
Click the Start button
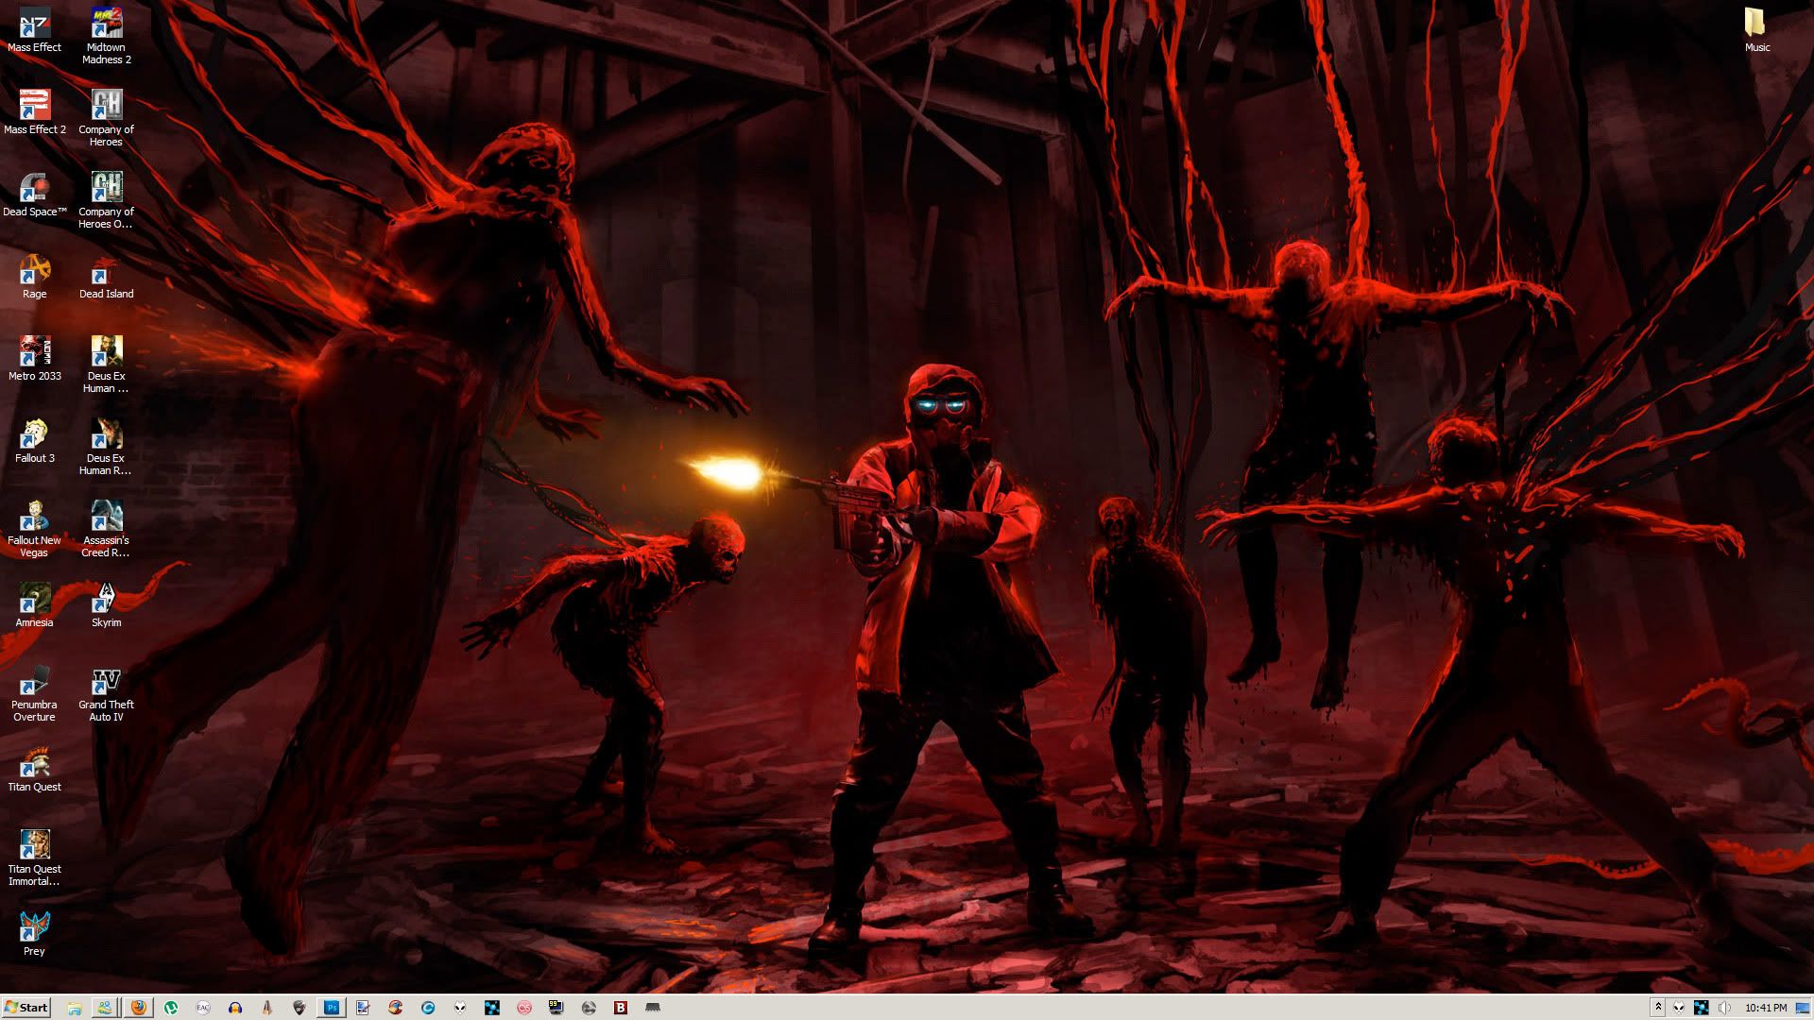tap(26, 1008)
